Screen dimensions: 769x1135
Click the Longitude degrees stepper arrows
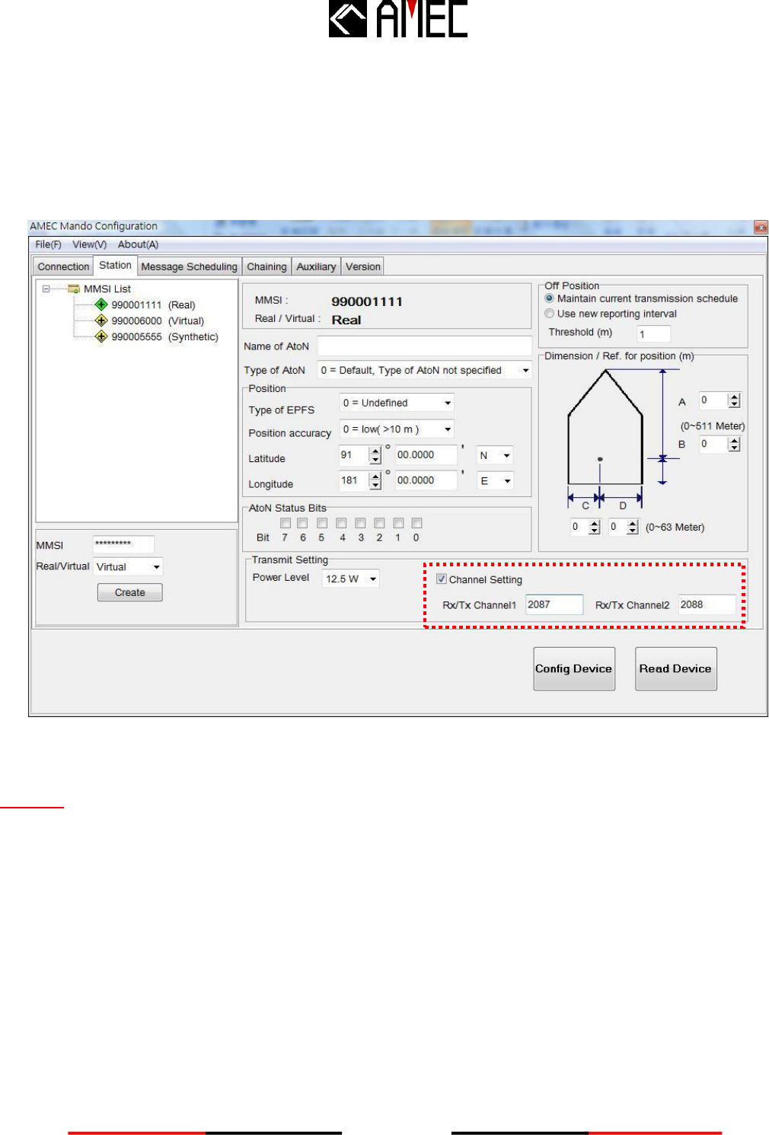pyautogui.click(x=375, y=480)
